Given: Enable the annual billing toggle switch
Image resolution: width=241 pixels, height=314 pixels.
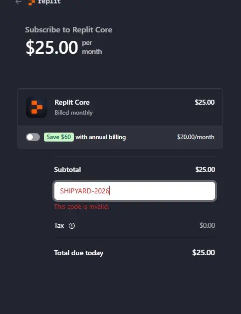Looking at the screenshot, I should [x=33, y=137].
